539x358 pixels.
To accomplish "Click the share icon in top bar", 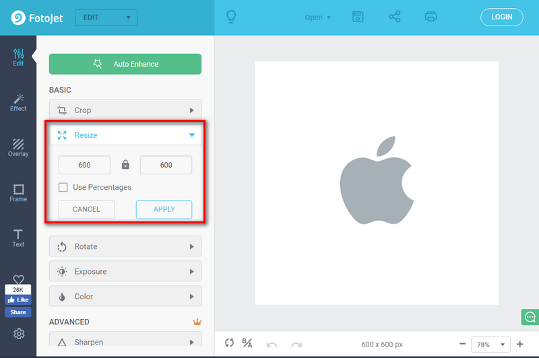I will [x=395, y=16].
